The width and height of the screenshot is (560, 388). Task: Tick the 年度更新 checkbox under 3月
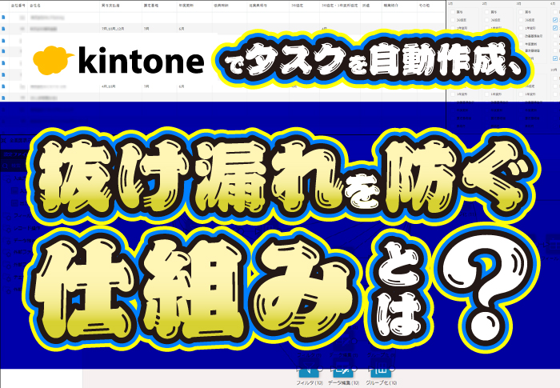(x=521, y=44)
